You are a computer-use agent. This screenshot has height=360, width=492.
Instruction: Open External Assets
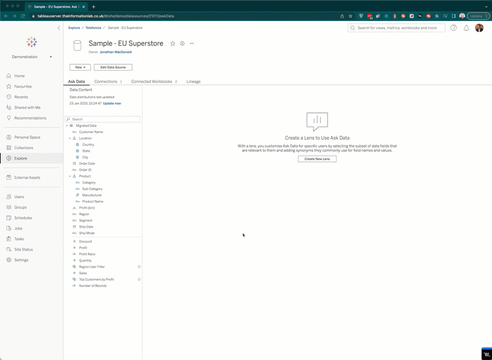(27, 178)
